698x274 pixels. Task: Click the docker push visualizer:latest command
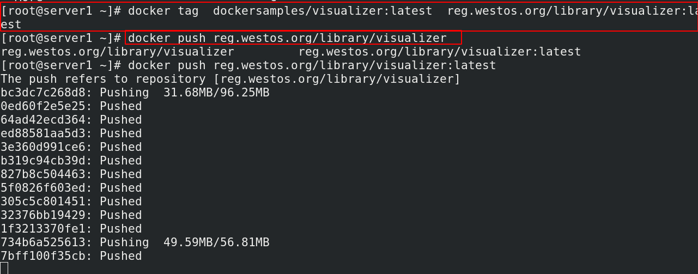click(312, 65)
